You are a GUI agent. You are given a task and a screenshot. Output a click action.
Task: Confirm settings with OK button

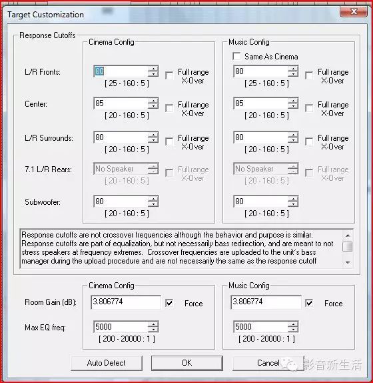tap(187, 363)
